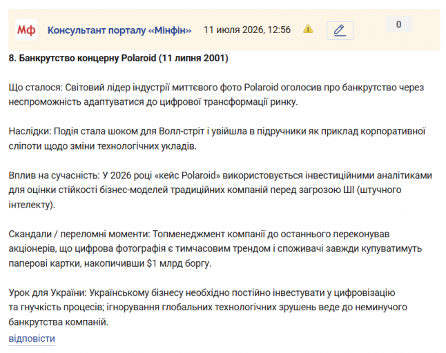446x353 pixels.
Task: Click the paragraph starting Вплив на сучасність
Action: (220, 190)
